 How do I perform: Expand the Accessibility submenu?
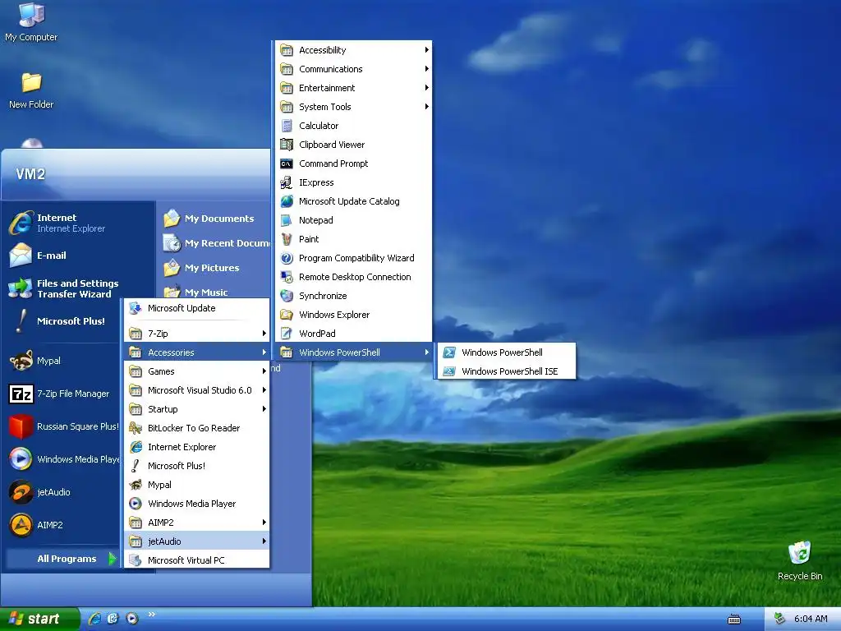tap(353, 50)
